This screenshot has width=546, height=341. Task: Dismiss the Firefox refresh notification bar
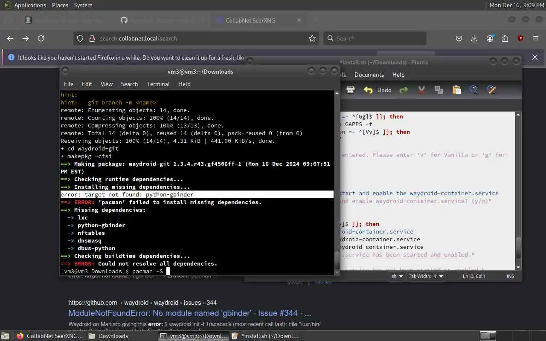point(535,57)
